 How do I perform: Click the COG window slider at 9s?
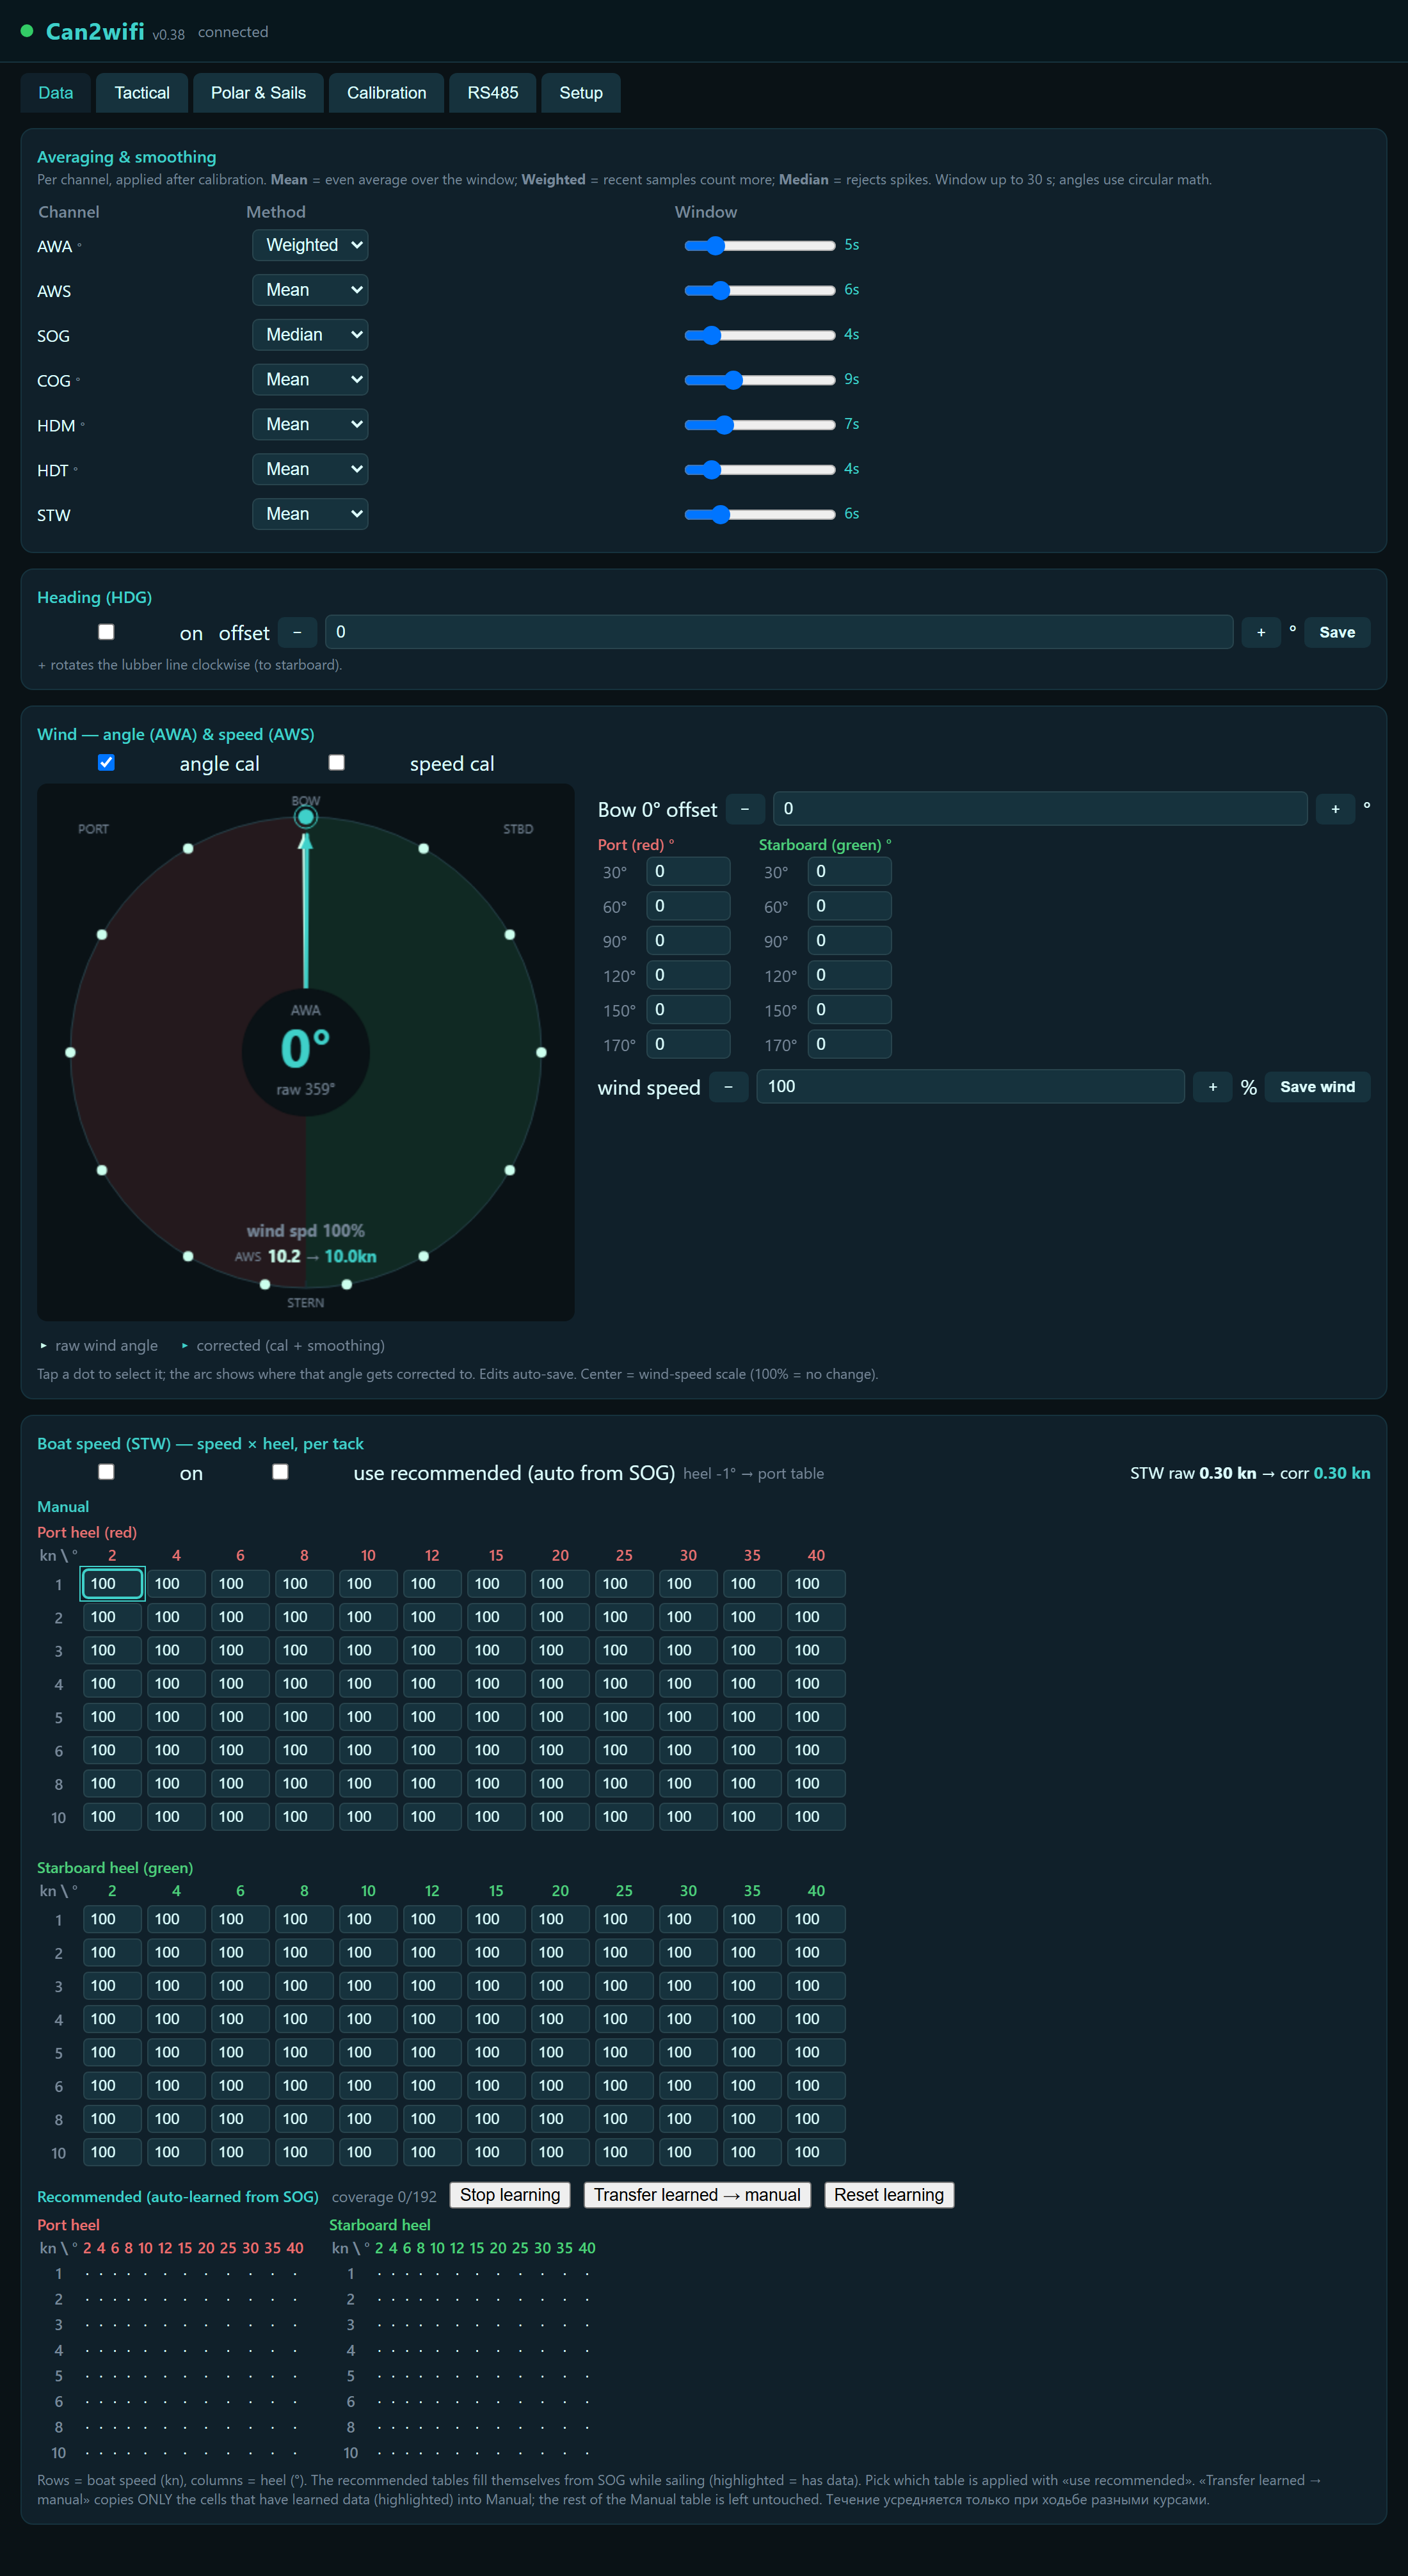[x=760, y=380]
